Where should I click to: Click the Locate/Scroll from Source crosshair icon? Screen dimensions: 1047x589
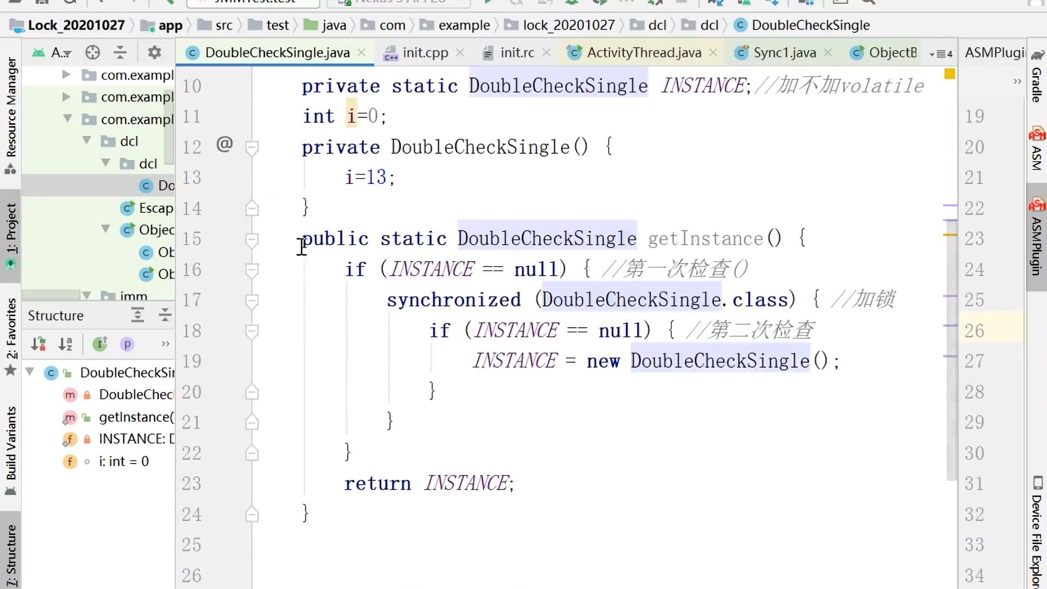tap(93, 52)
